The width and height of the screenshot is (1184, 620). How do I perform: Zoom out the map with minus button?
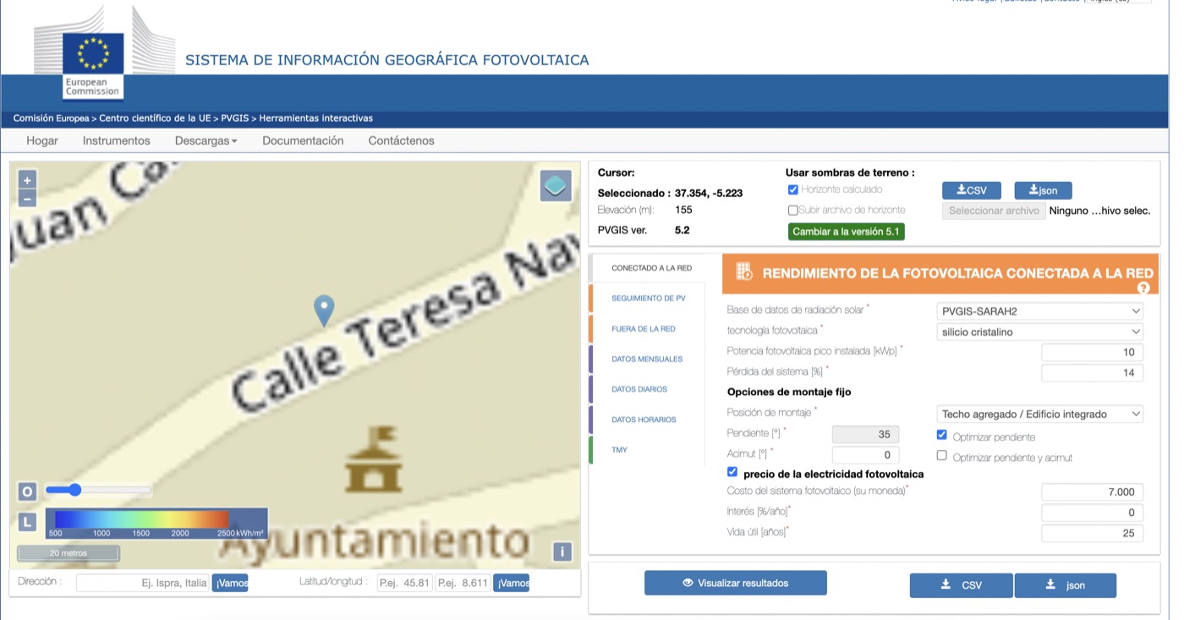click(x=27, y=199)
